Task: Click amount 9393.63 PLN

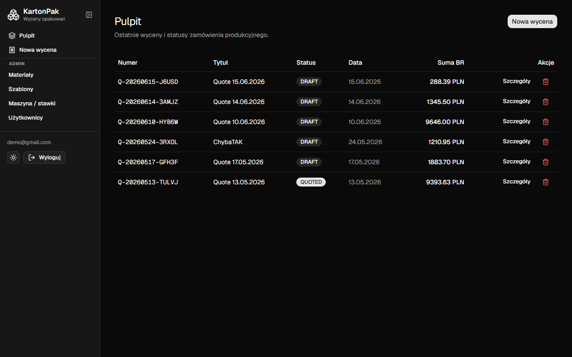Action: 445,182
